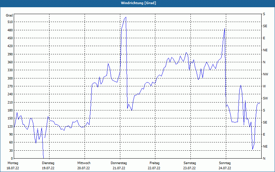This screenshot has height=172, width=275.
Task: Click the Donnerstag day label
Action: pos(119,163)
